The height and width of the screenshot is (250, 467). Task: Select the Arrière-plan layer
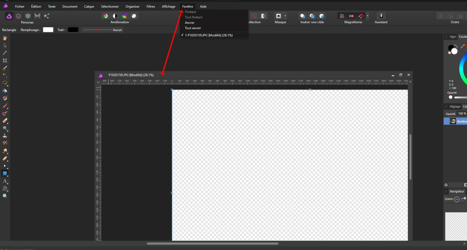(455, 121)
